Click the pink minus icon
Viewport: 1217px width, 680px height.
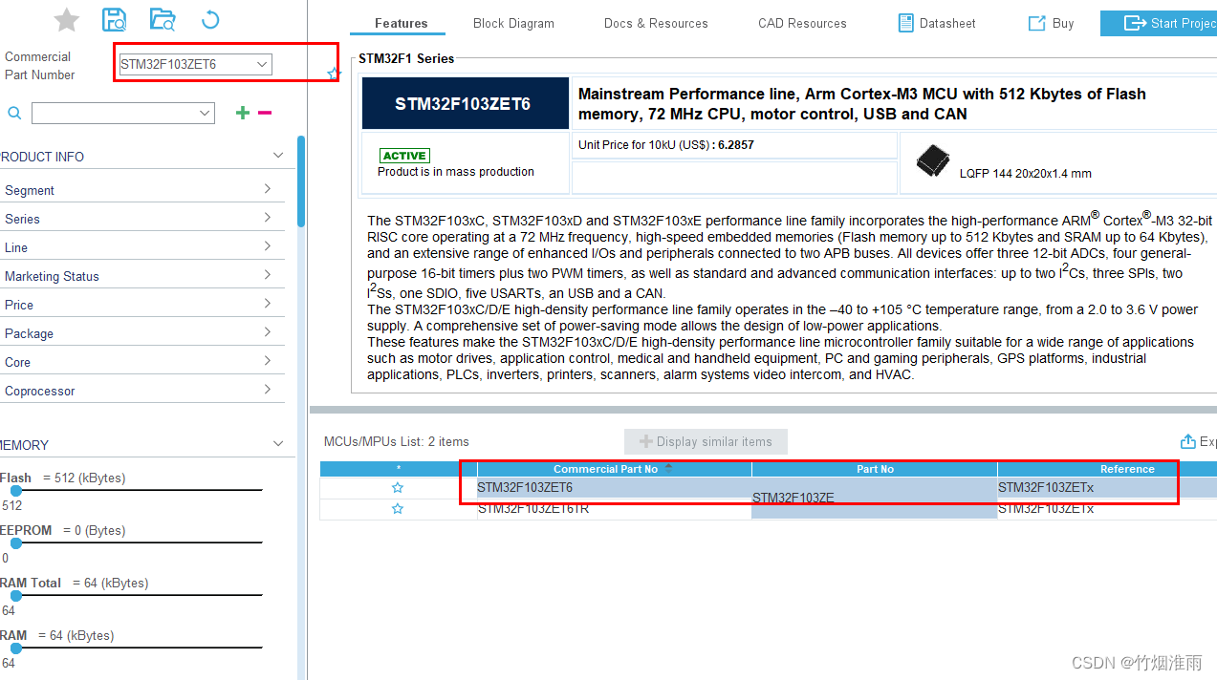(265, 113)
